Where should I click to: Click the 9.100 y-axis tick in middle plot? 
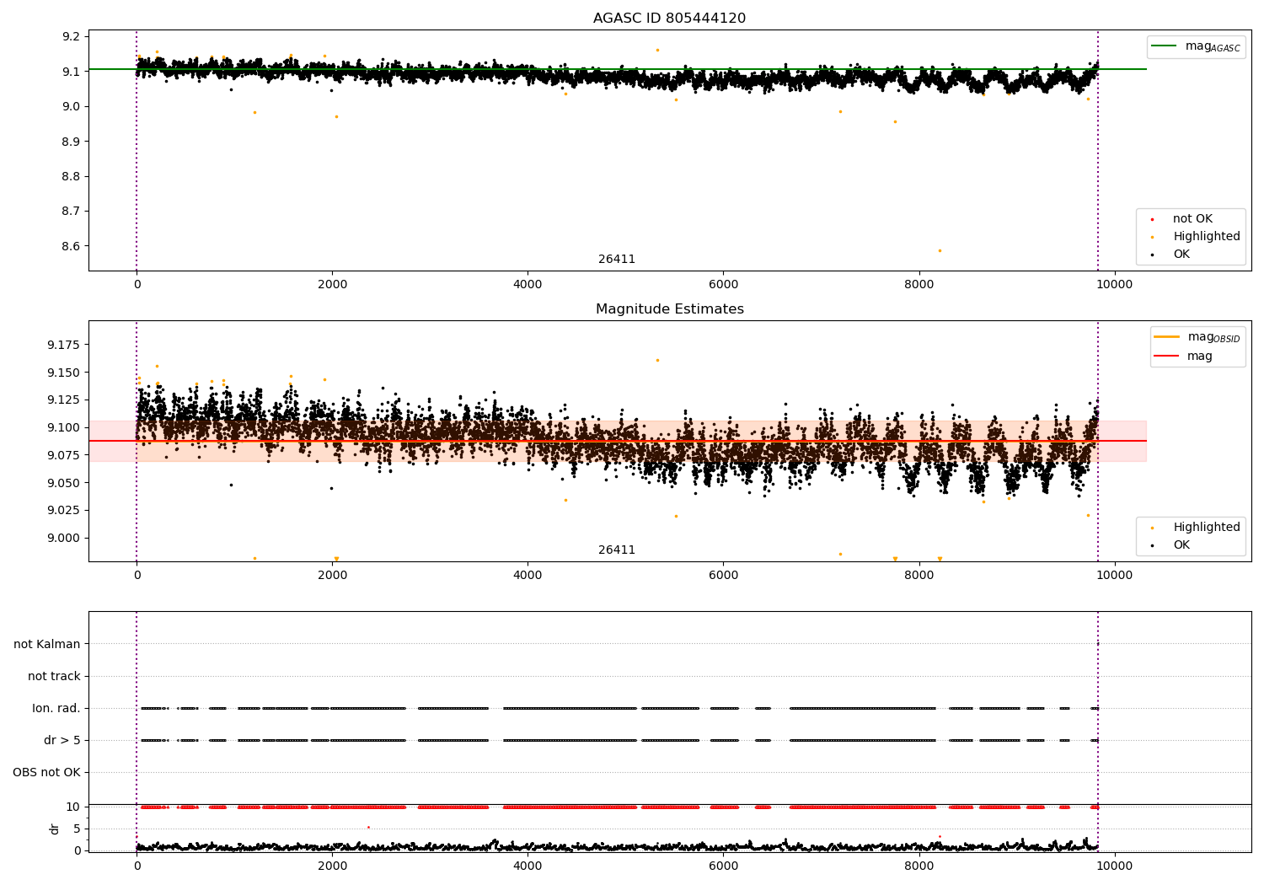coord(64,427)
